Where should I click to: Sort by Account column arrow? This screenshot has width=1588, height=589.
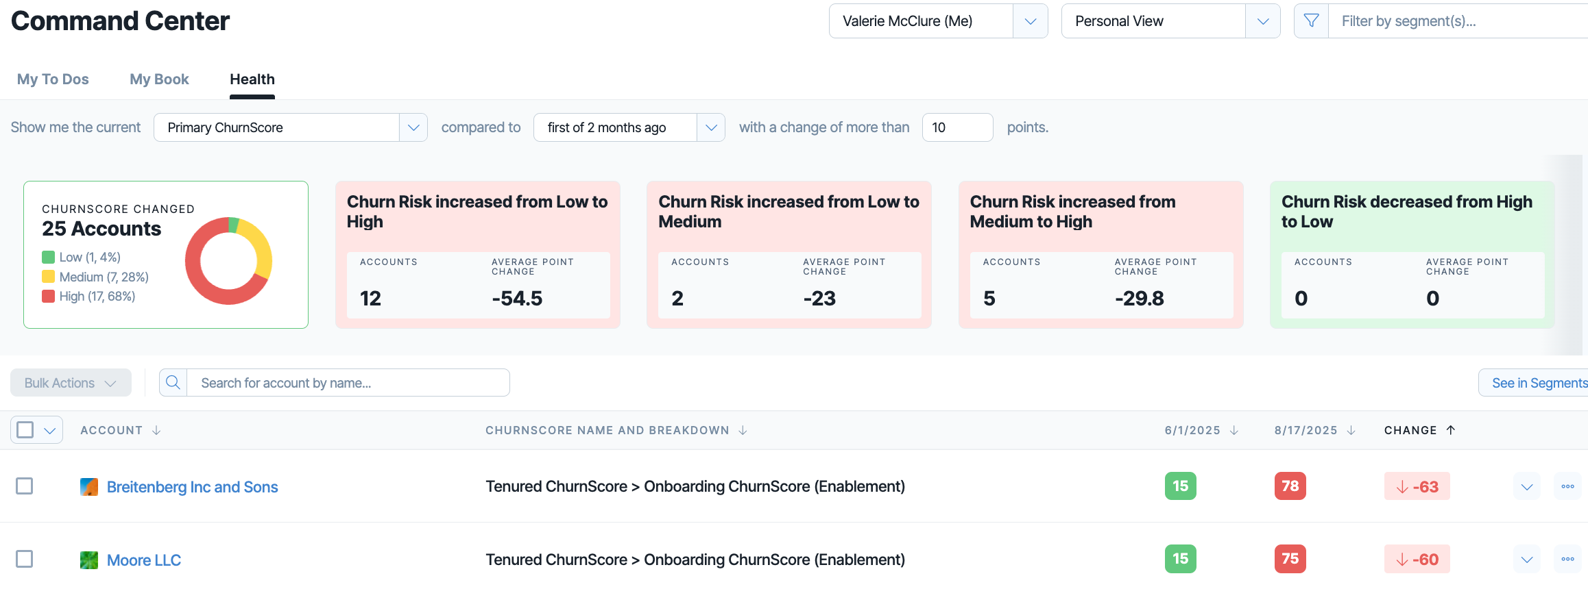click(x=156, y=430)
